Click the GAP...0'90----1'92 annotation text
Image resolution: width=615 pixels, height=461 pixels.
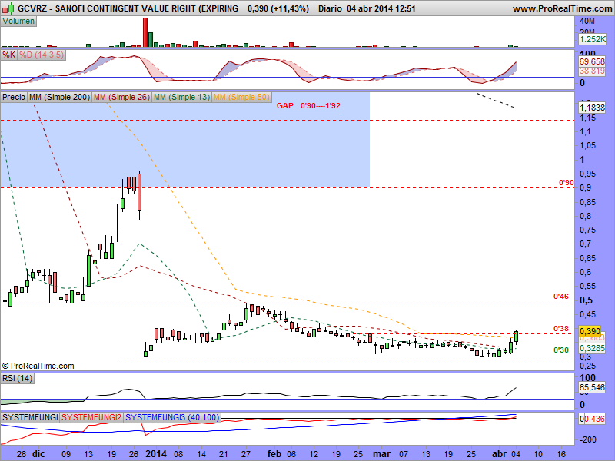309,106
